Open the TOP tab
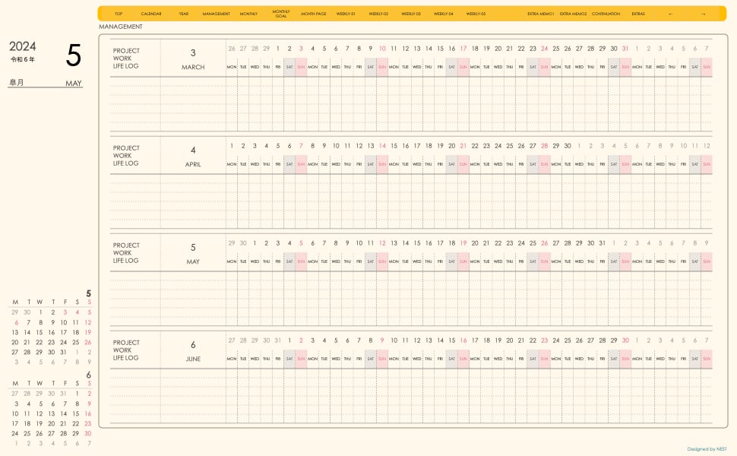Screen dimensions: 737x456 coord(119,14)
